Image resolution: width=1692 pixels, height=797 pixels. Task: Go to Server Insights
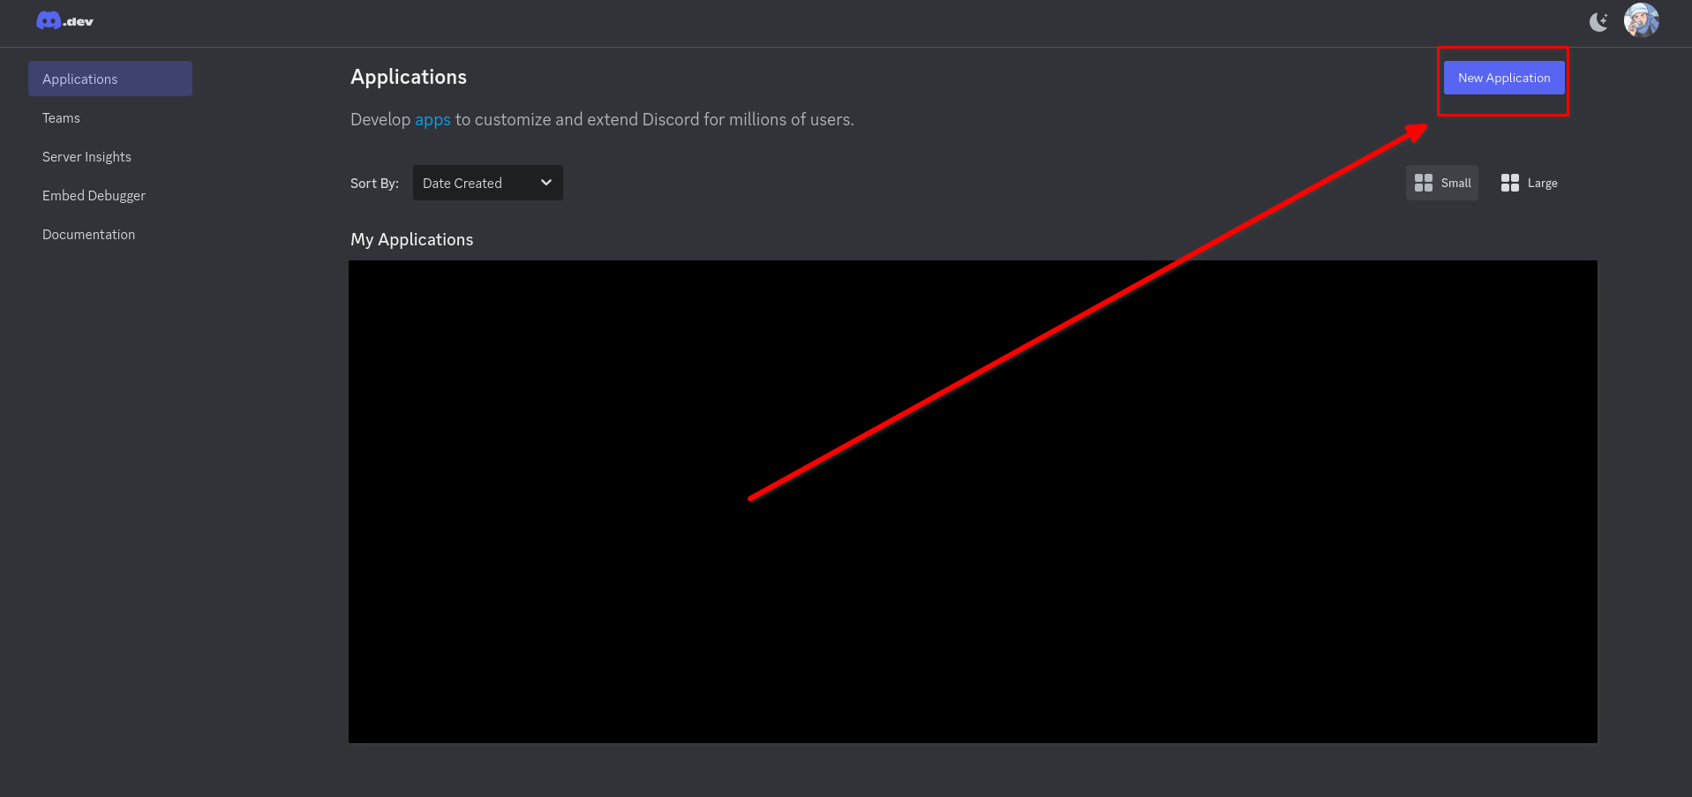[86, 157]
